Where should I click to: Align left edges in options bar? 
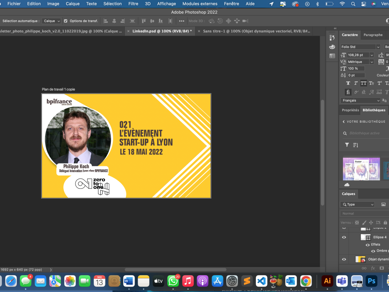[x=106, y=21]
